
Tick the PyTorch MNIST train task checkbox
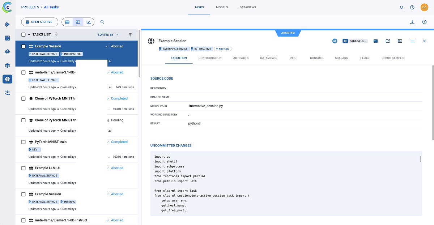click(x=24, y=142)
